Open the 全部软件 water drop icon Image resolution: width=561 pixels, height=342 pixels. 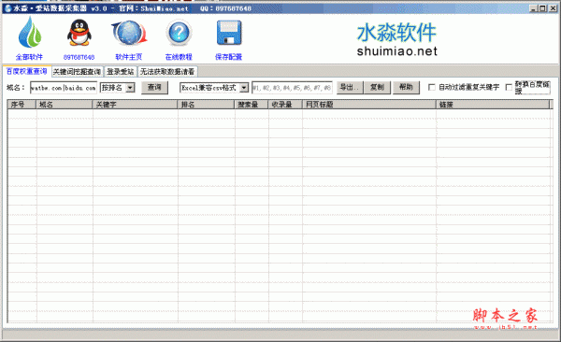click(30, 33)
